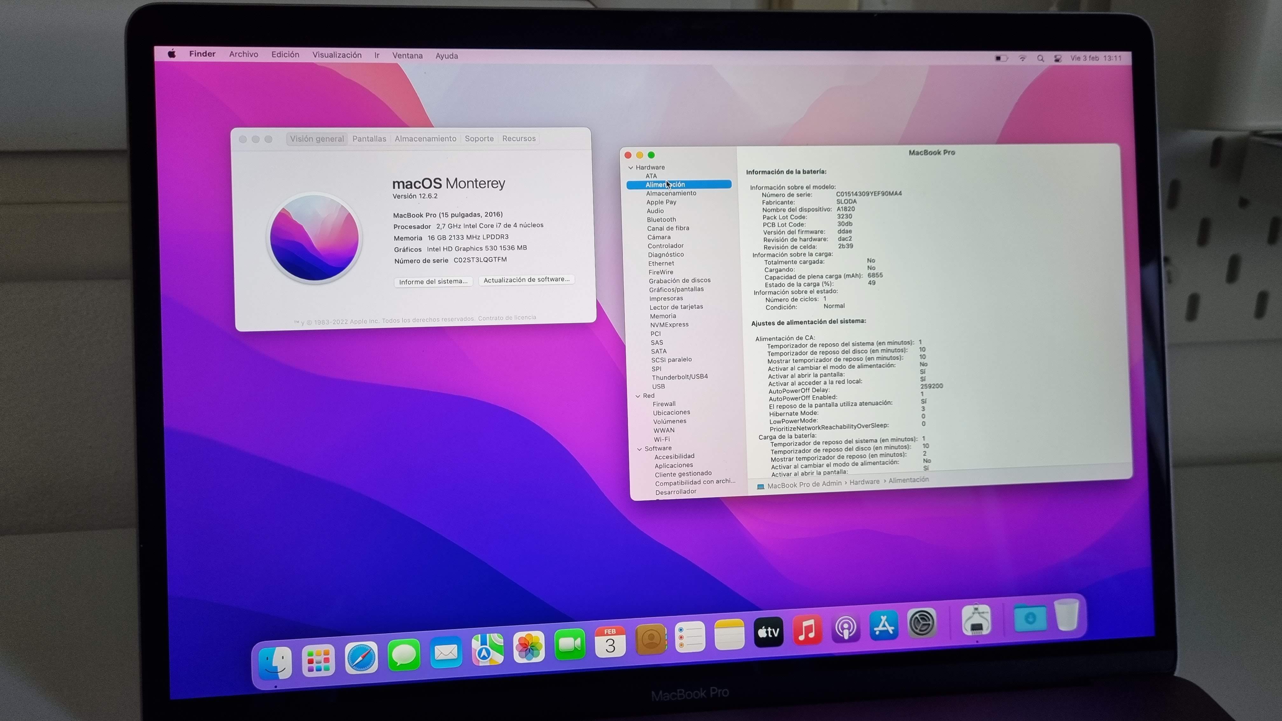Switch to the Recursos tab
The width and height of the screenshot is (1282, 721).
(519, 138)
